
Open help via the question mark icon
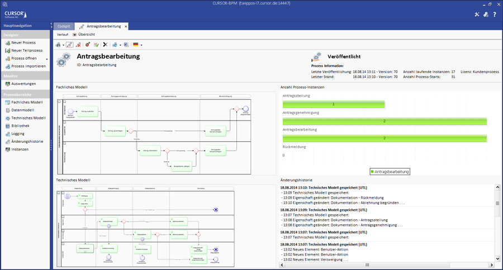[x=495, y=15]
